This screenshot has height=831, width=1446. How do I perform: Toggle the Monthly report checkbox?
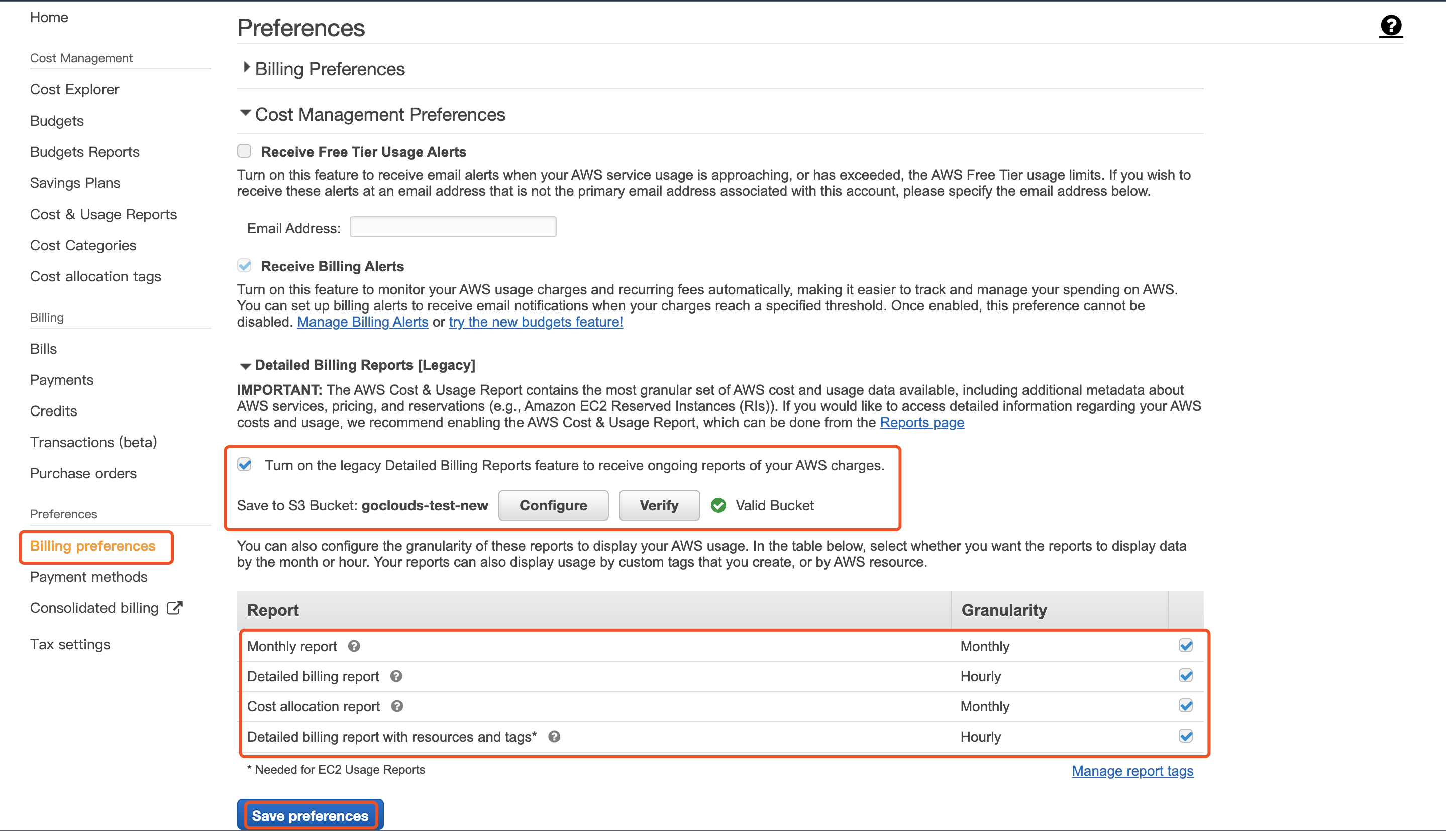click(1186, 646)
